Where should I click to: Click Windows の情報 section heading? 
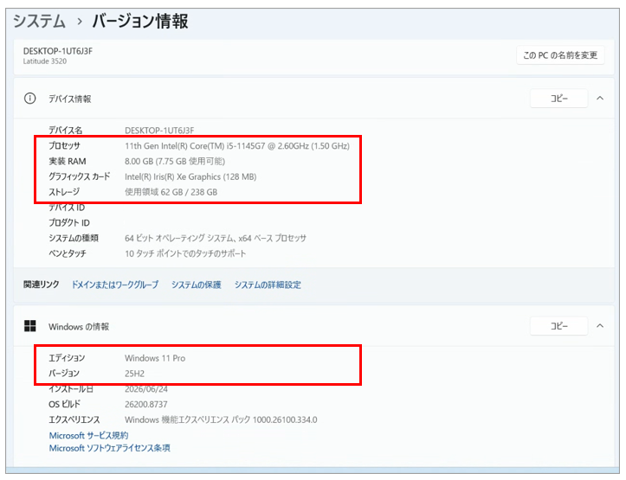pos(79,327)
